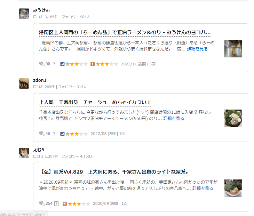The width and height of the screenshot is (254, 216).
Task: Open えむ5's shiba dog avatar
Action: click(x=24, y=153)
